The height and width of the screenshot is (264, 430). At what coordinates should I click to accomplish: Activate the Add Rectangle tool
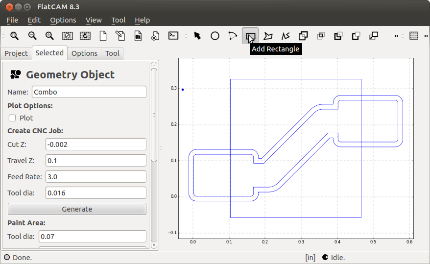pyautogui.click(x=250, y=36)
